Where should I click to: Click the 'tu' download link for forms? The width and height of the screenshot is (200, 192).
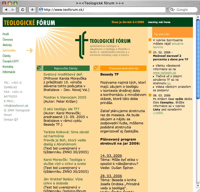pyautogui.click(x=169, y=83)
